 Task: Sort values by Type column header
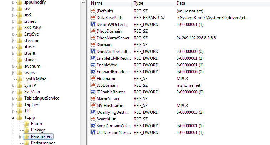(x=153, y=3)
